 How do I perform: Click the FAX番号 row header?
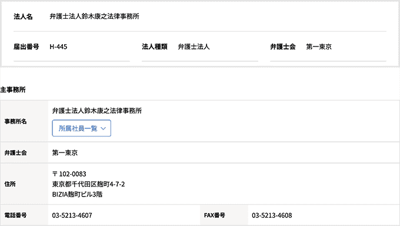[x=224, y=215]
